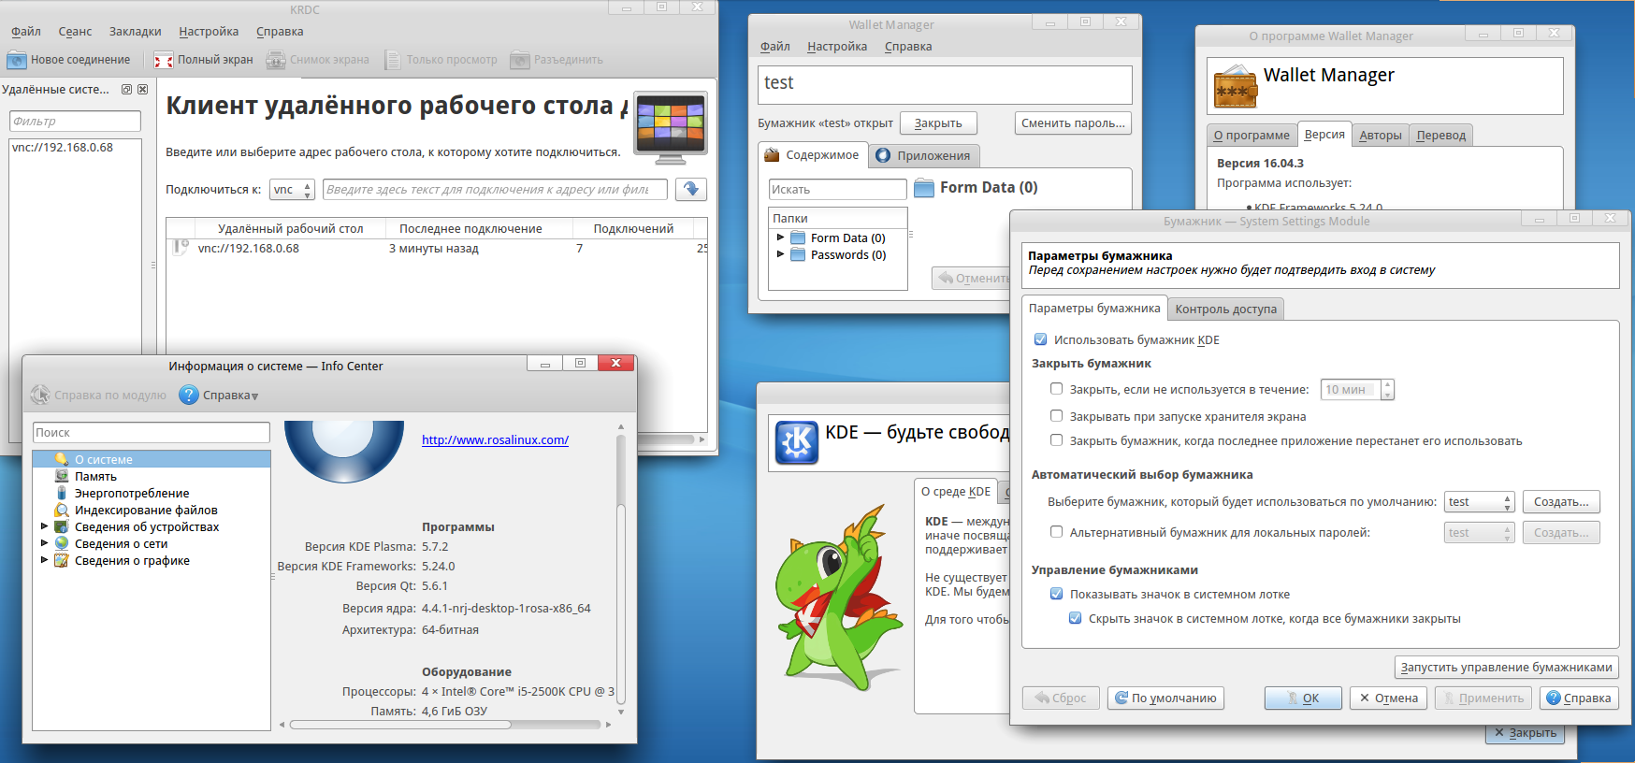Enable Альтернативный бумажник для локальных паролей
1635x763 pixels.
click(1056, 532)
